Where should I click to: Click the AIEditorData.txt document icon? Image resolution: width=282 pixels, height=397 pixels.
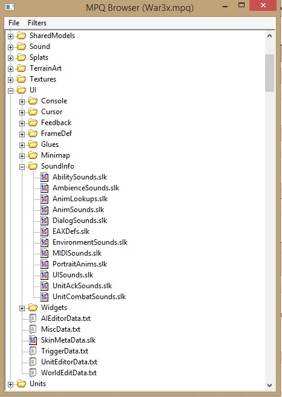[x=33, y=318]
